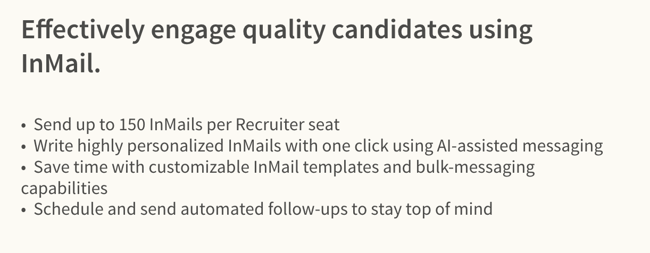The width and height of the screenshot is (650, 253).
Task: Click the phrase "AI-assisted messaging"
Action: pyautogui.click(x=519, y=146)
